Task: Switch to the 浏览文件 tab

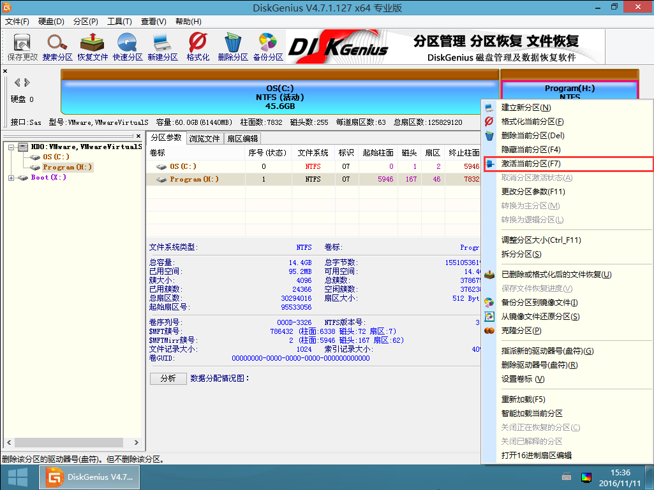Action: coord(204,138)
